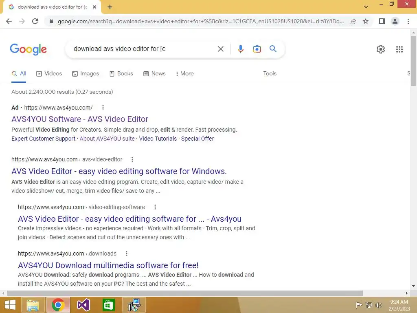Screen dimensions: 417x313
Task: Open Chrome side panel
Action: point(382,21)
